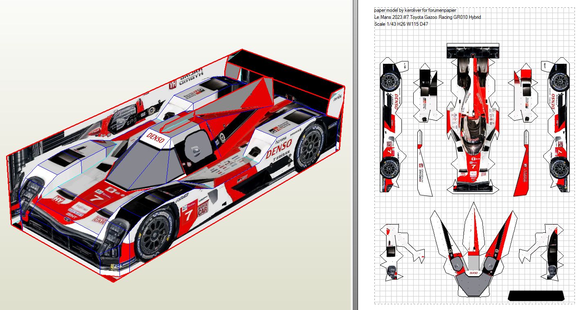Select the number 7 on the 3D car hood
This screenshot has height=310, width=581.
click(97, 198)
